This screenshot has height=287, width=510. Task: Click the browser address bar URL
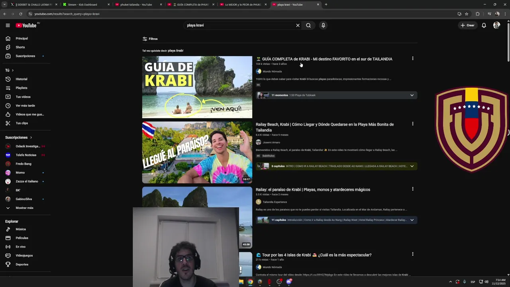click(x=67, y=14)
